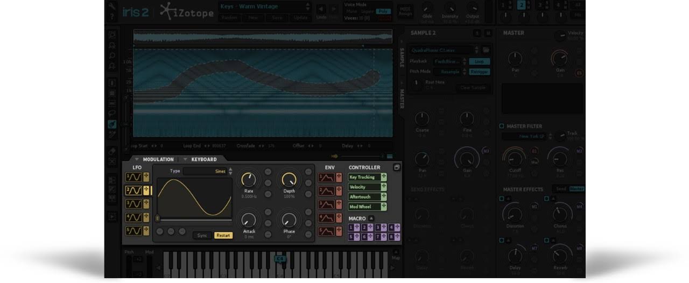Open the sample folder browser icon
689x283 pixels.
tap(486, 50)
